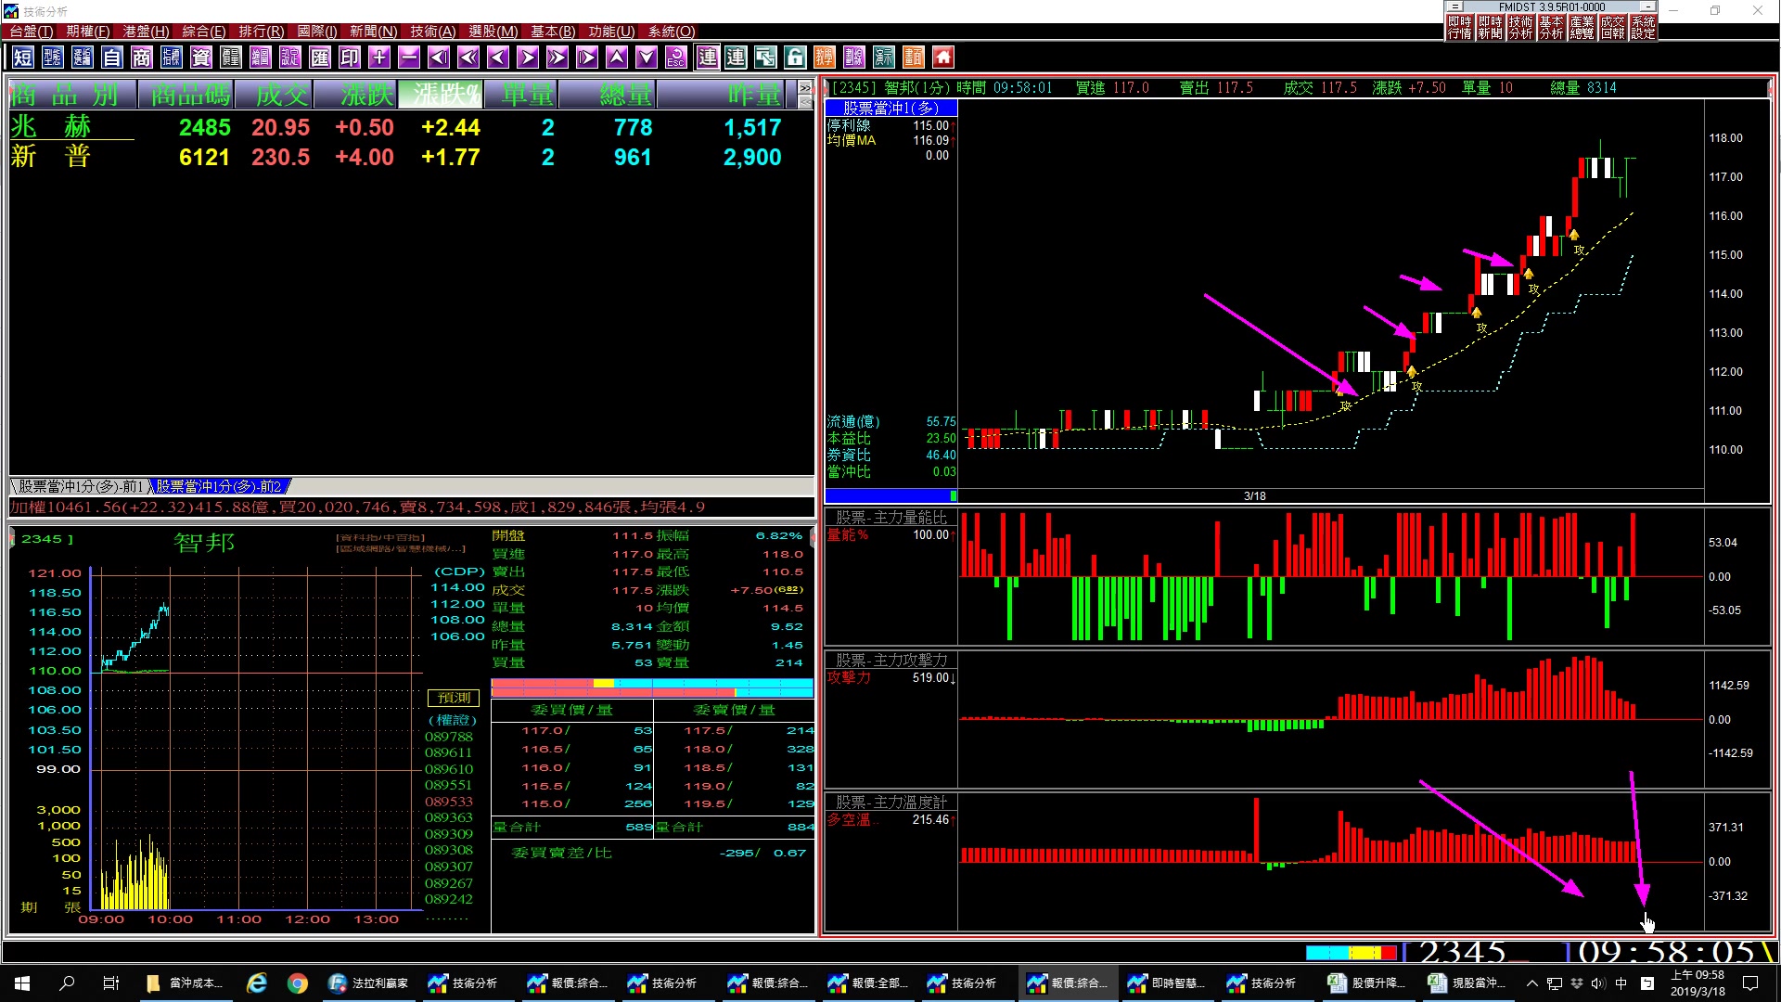Open the 技術(A) menu
This screenshot has height=1002, width=1781.
pyautogui.click(x=433, y=32)
